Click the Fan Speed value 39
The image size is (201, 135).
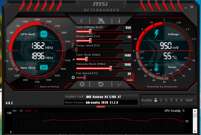129,74
